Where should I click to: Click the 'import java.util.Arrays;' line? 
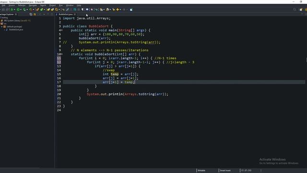[x=87, y=18]
